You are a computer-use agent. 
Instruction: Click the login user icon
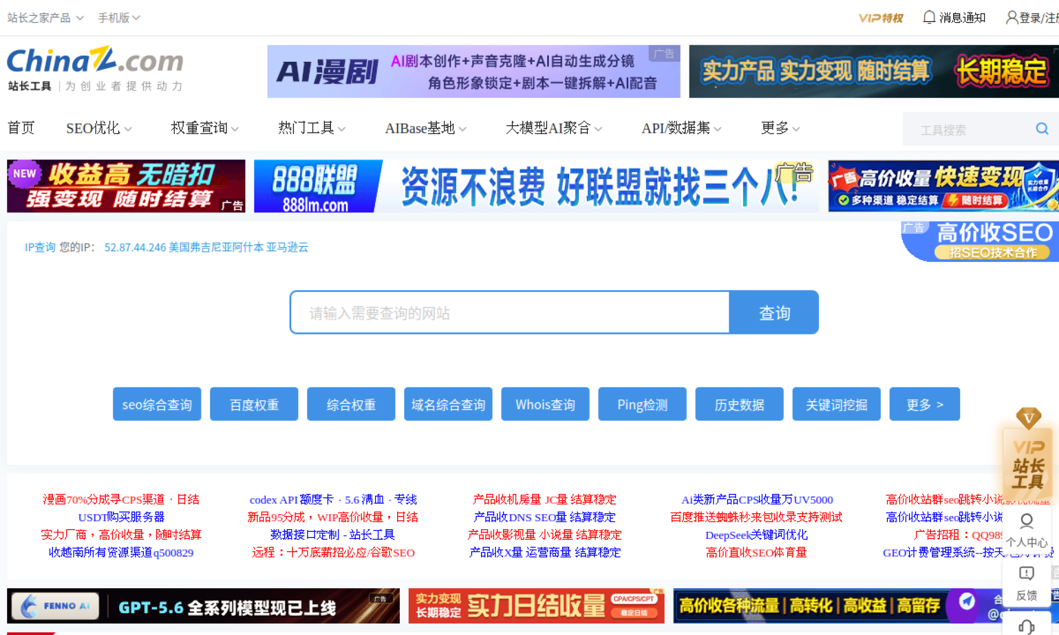pos(1012,18)
